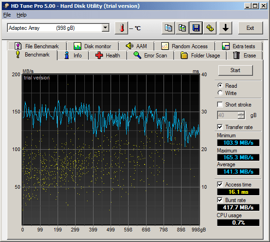Open the Info tab
Image resolution: width=270 pixels, height=242 pixels.
coord(73,56)
